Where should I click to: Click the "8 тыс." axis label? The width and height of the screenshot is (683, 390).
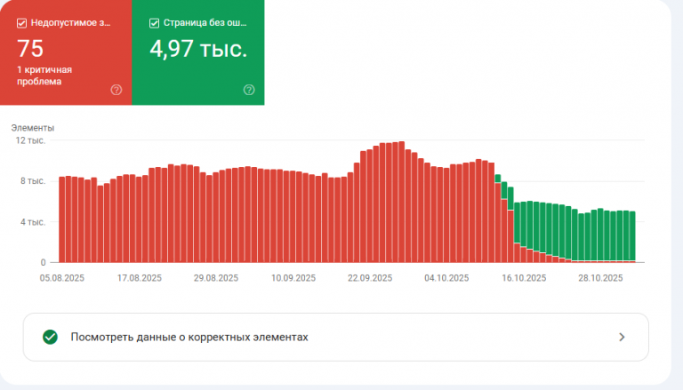pos(33,181)
